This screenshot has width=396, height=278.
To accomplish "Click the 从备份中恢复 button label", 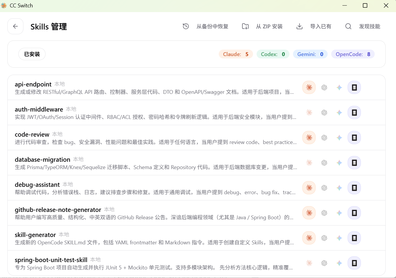I will click(x=213, y=26).
